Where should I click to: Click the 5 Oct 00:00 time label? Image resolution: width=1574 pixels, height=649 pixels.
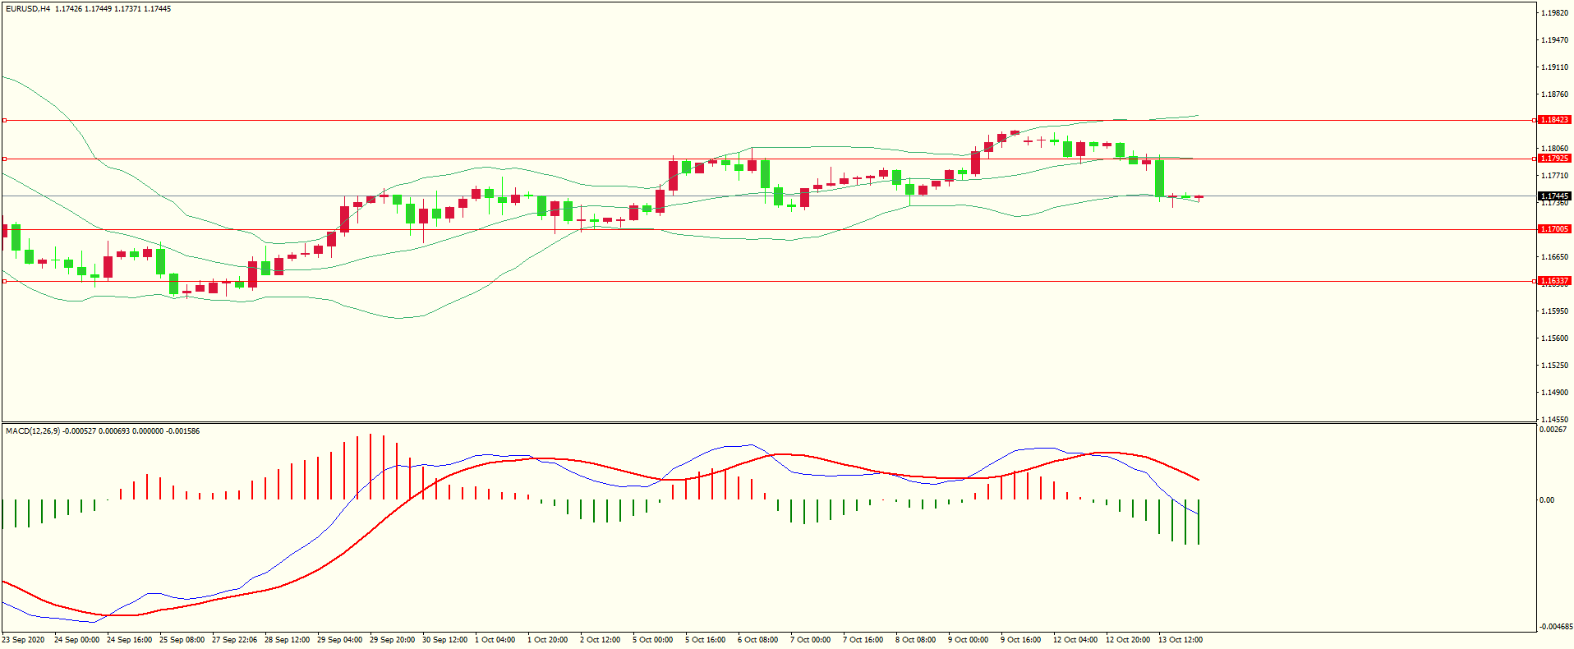[652, 640]
